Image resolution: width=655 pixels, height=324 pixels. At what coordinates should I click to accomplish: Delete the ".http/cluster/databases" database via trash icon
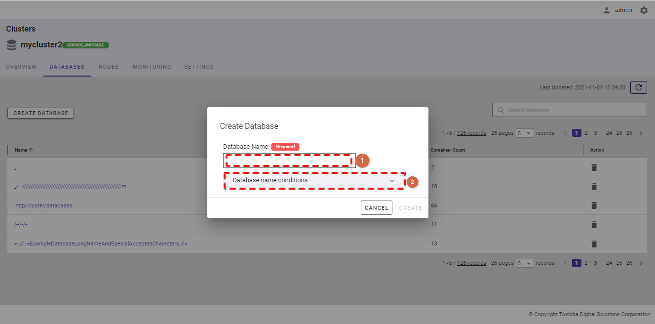click(x=594, y=205)
